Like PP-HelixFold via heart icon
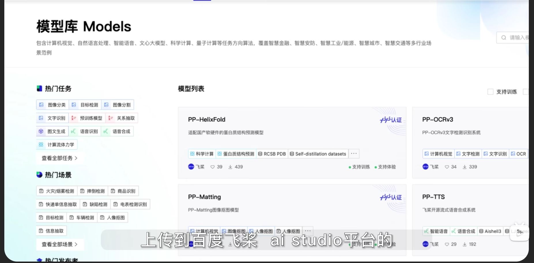The height and width of the screenshot is (263, 534). click(x=212, y=167)
